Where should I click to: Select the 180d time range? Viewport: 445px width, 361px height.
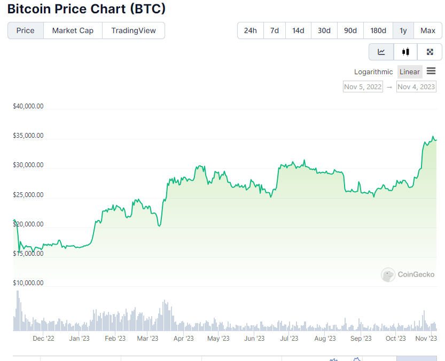(x=378, y=30)
